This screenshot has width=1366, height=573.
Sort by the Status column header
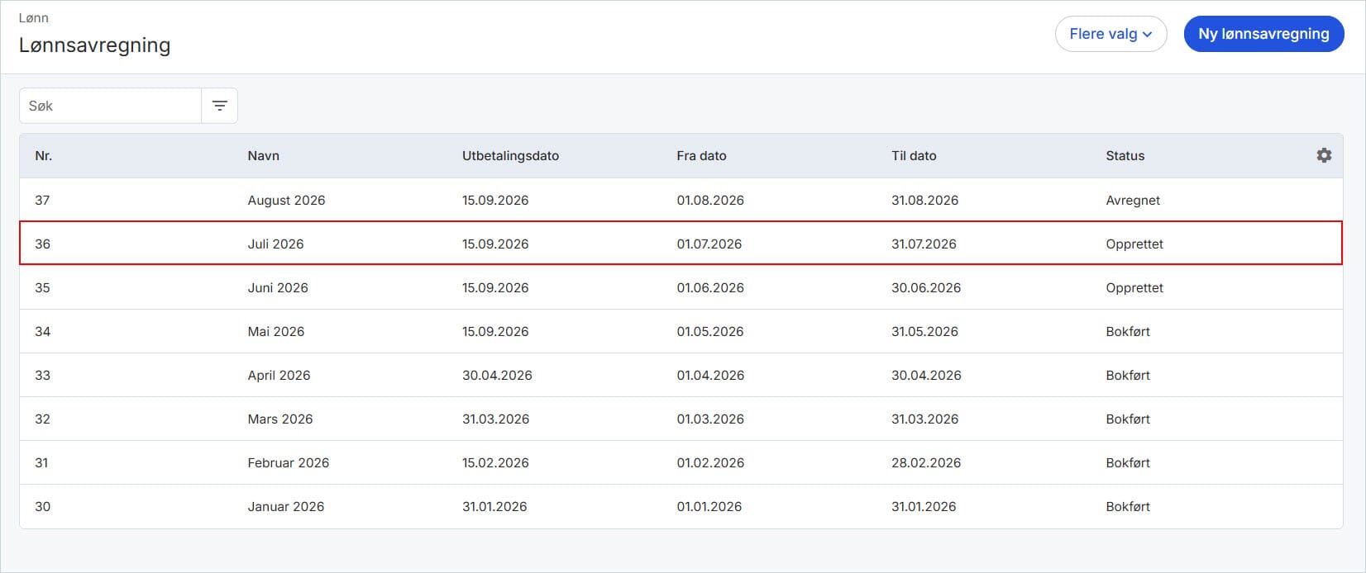(1125, 155)
